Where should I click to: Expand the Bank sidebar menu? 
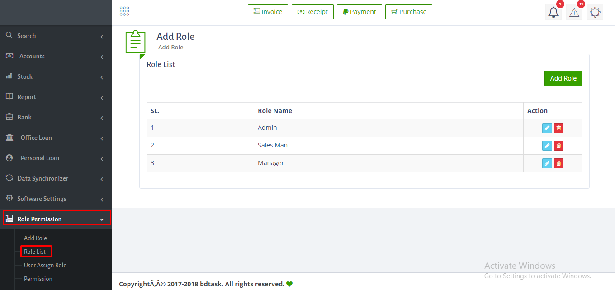(x=56, y=117)
